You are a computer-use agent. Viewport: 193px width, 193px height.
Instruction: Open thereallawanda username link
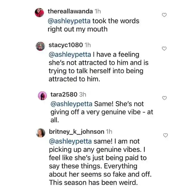tap(70, 11)
